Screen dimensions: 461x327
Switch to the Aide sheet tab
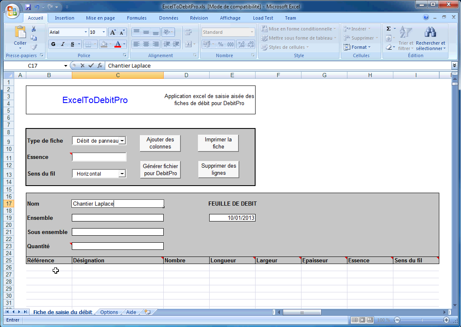tap(131, 312)
